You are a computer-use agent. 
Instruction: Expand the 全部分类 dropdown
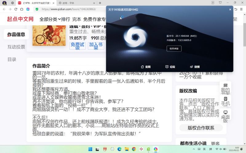[x=50, y=19]
